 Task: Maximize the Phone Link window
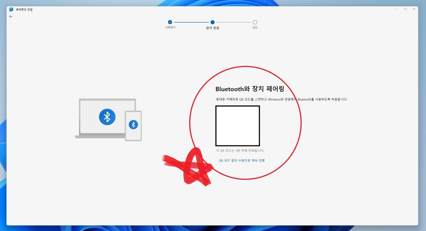click(405, 9)
